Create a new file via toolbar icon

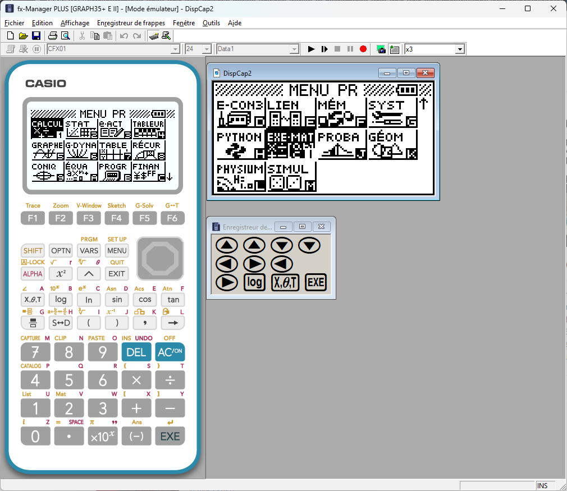pos(11,36)
